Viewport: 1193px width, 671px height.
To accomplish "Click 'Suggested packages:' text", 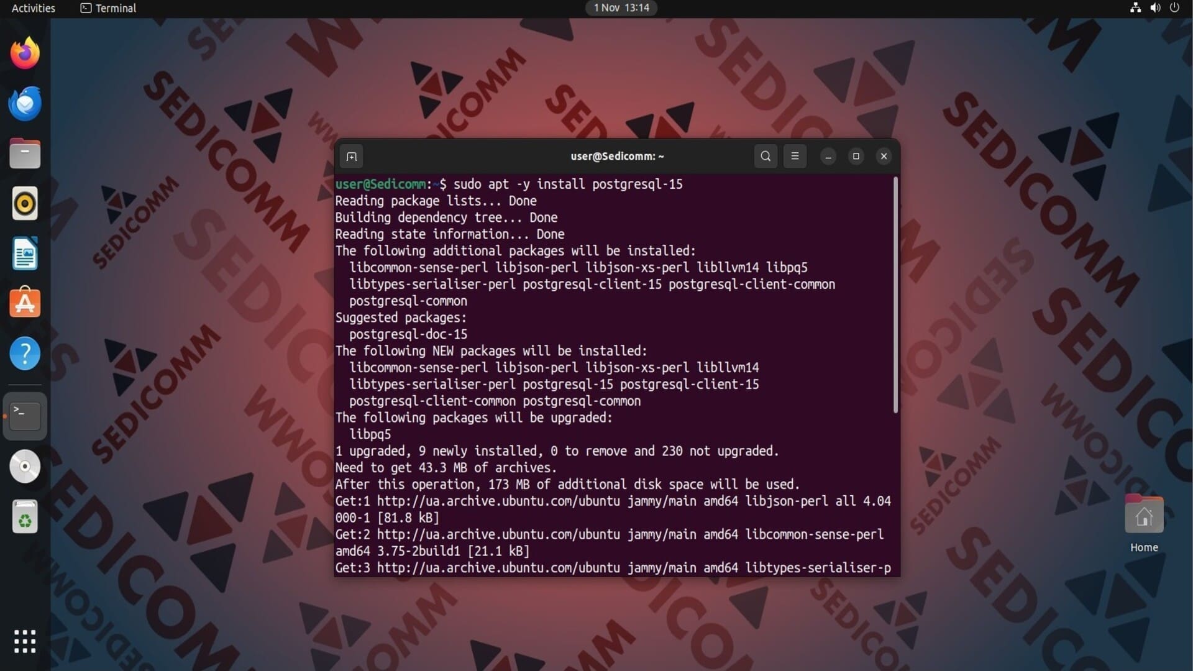I will coord(401,318).
